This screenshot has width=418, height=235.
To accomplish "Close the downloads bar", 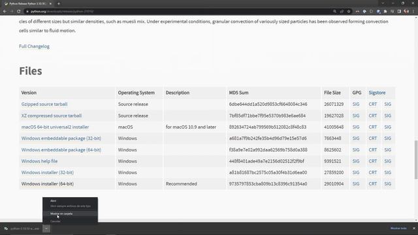I will [414, 228].
